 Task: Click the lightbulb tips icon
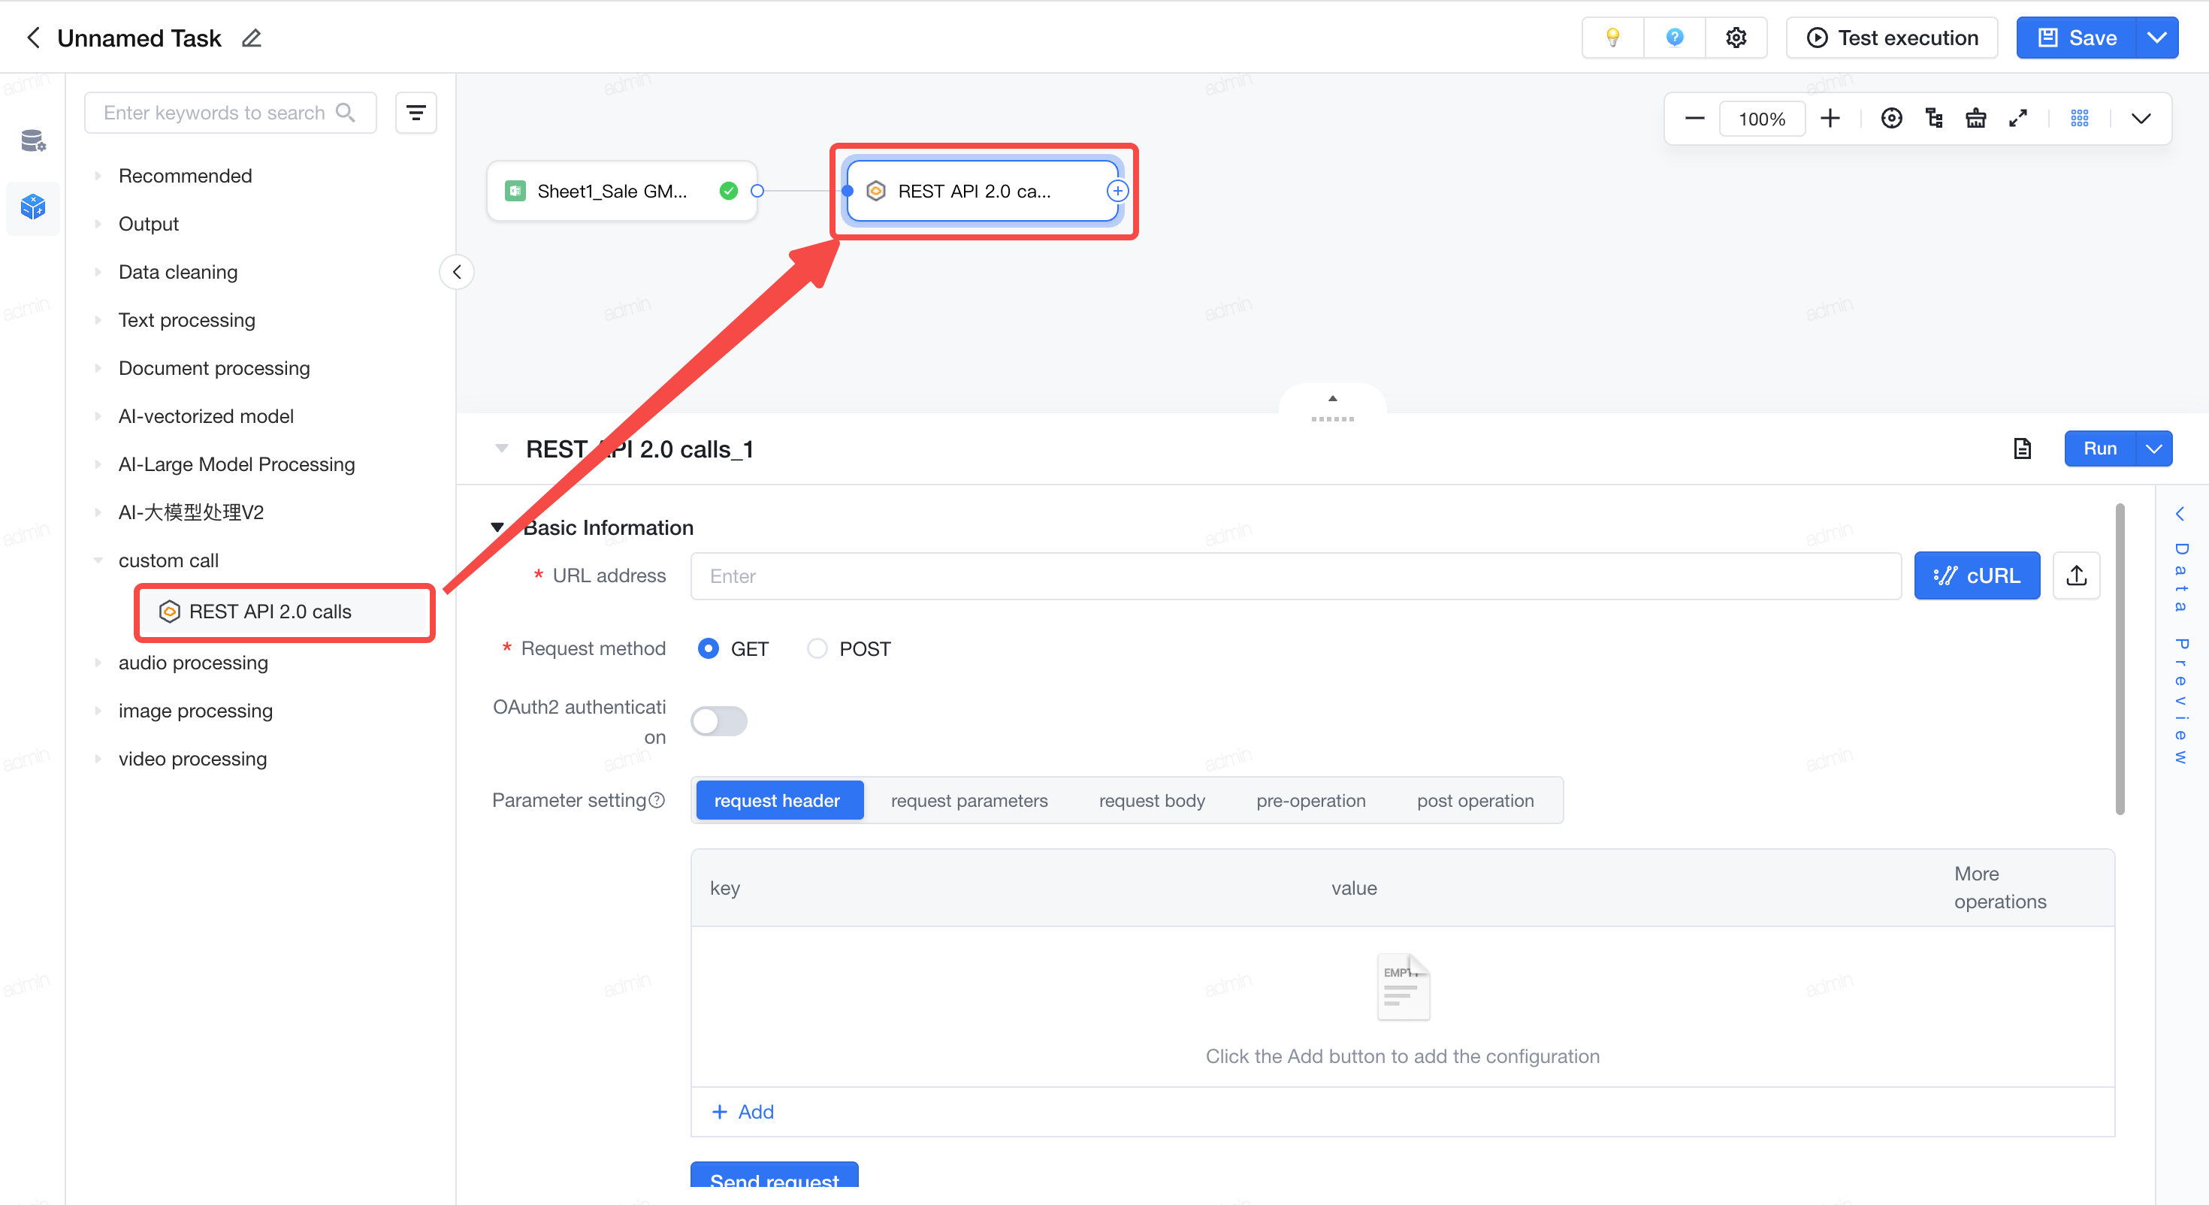tap(1613, 38)
